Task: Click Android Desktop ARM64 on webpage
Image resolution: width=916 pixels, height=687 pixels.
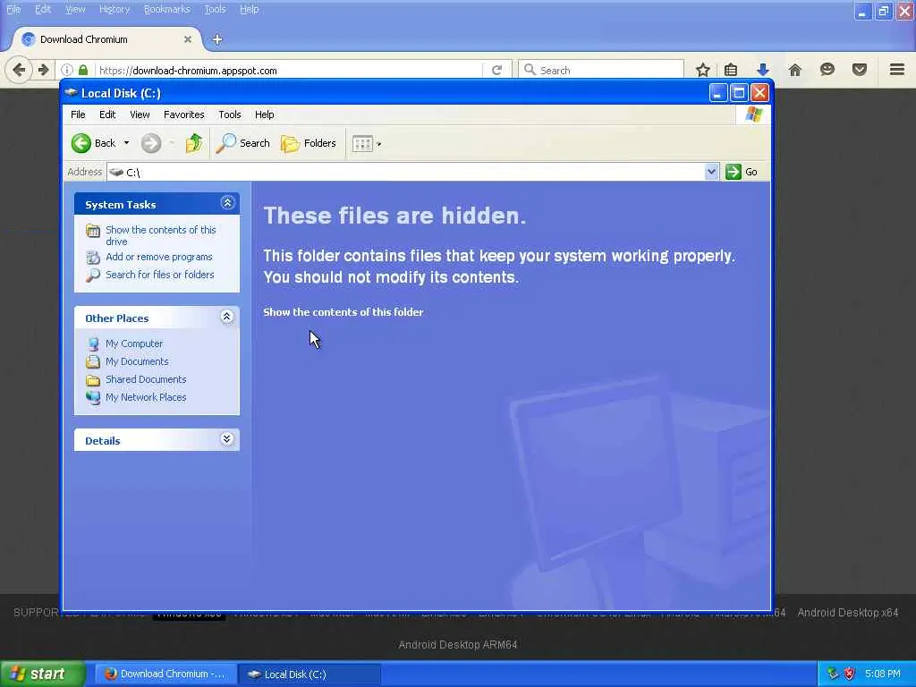Action: click(x=458, y=645)
